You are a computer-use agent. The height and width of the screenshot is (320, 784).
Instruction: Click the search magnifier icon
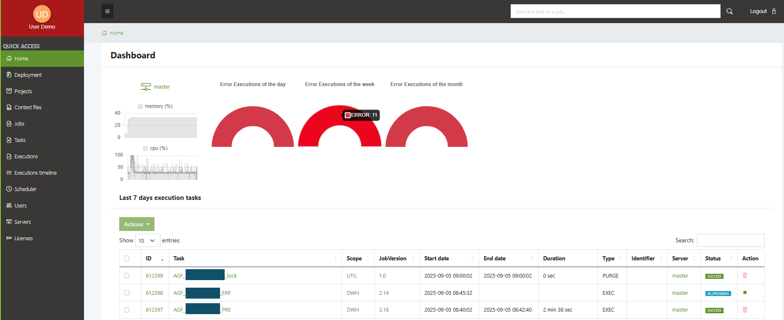coord(729,11)
